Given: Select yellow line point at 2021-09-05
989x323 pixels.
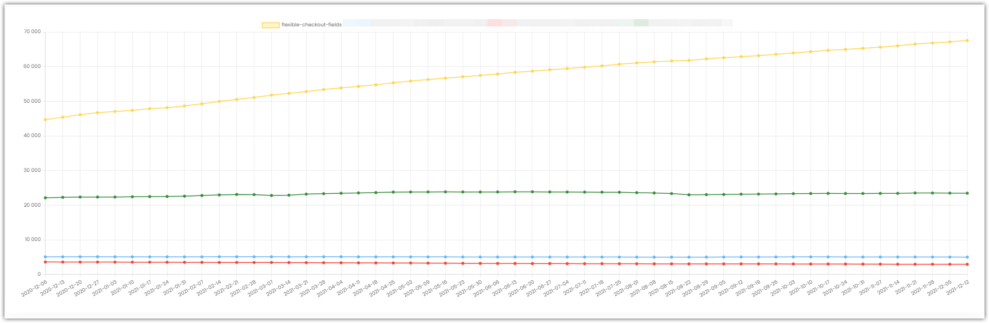Looking at the screenshot, I should (724, 57).
